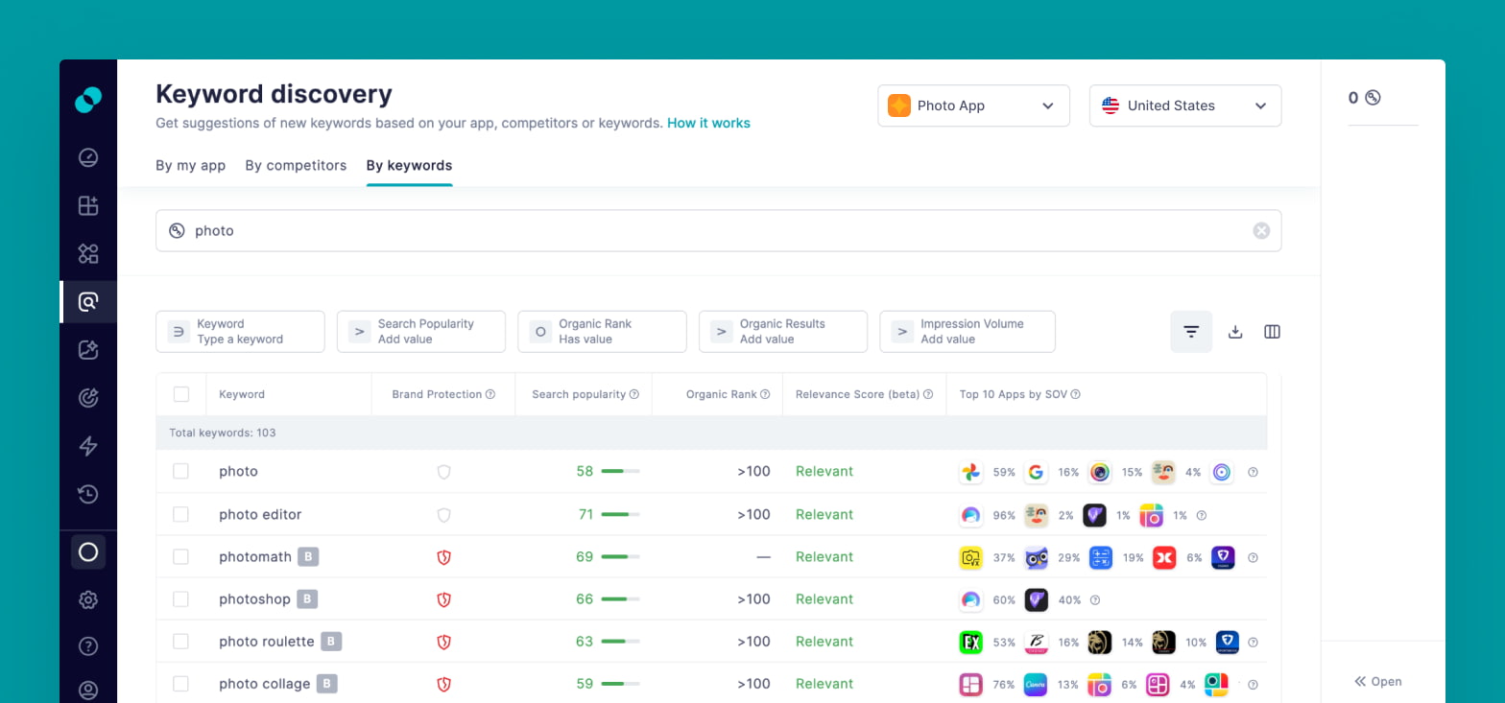The image size is (1505, 703).
Task: Click Open to expand side panel
Action: pyautogui.click(x=1378, y=682)
